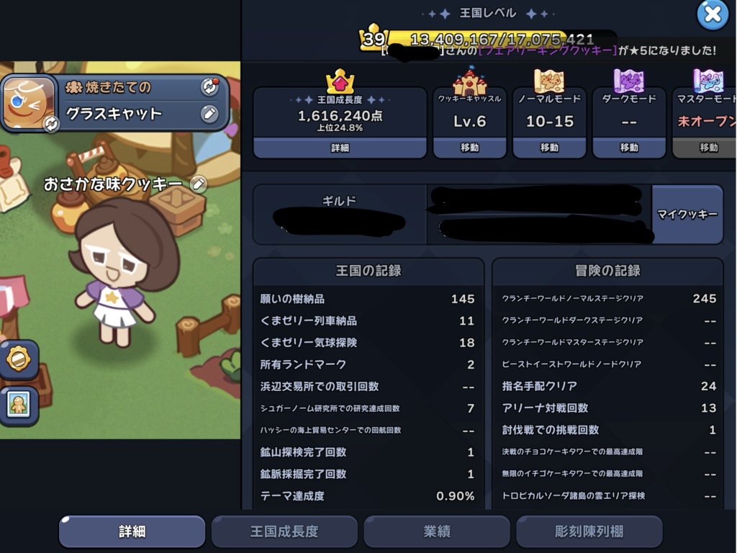Click 詳細 under kingdom growth score
737x553 pixels.
(x=340, y=148)
